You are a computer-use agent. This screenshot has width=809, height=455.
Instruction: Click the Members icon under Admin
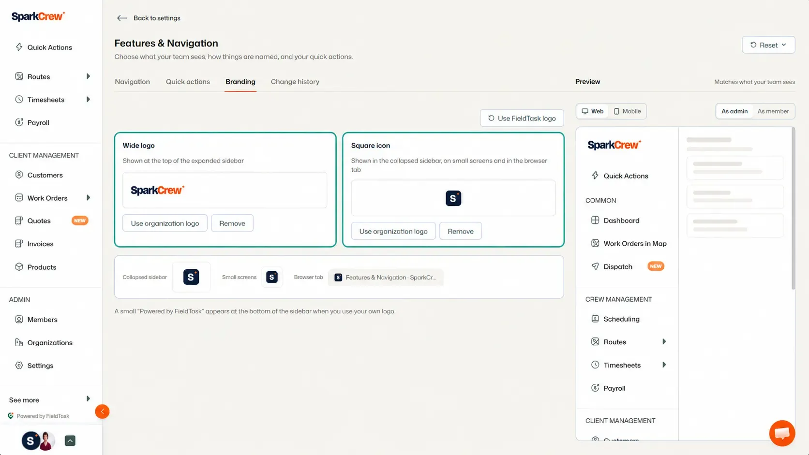coord(19,320)
